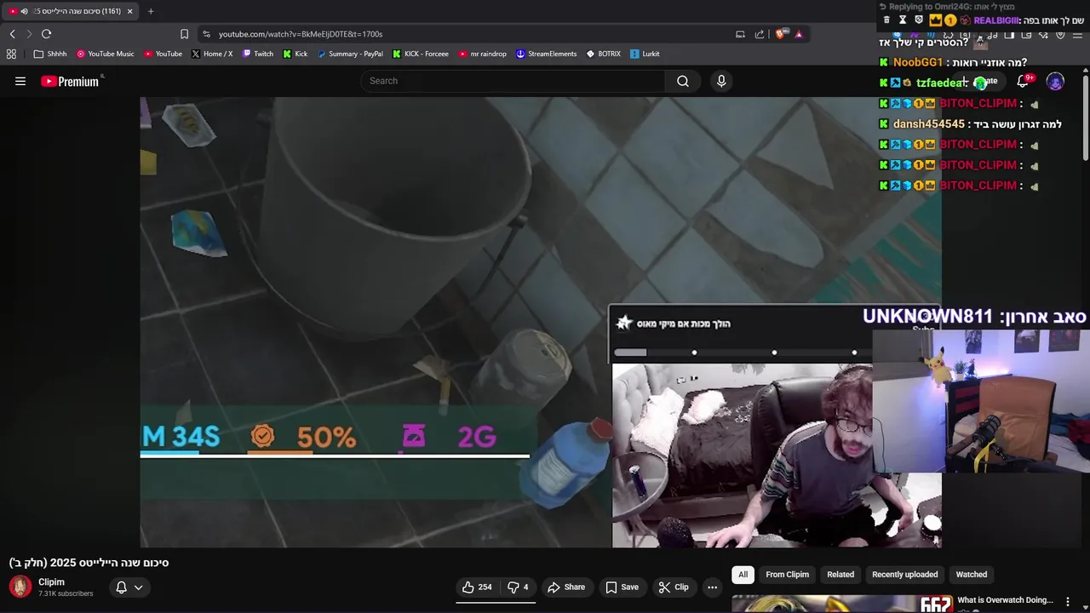Select the Related chip

(x=840, y=575)
